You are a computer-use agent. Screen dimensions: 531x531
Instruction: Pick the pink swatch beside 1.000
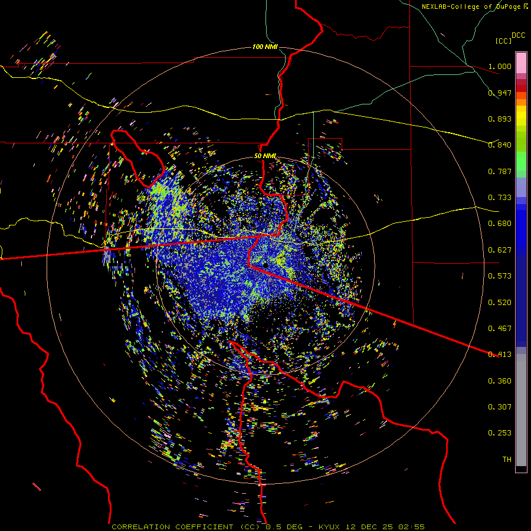[521, 63]
